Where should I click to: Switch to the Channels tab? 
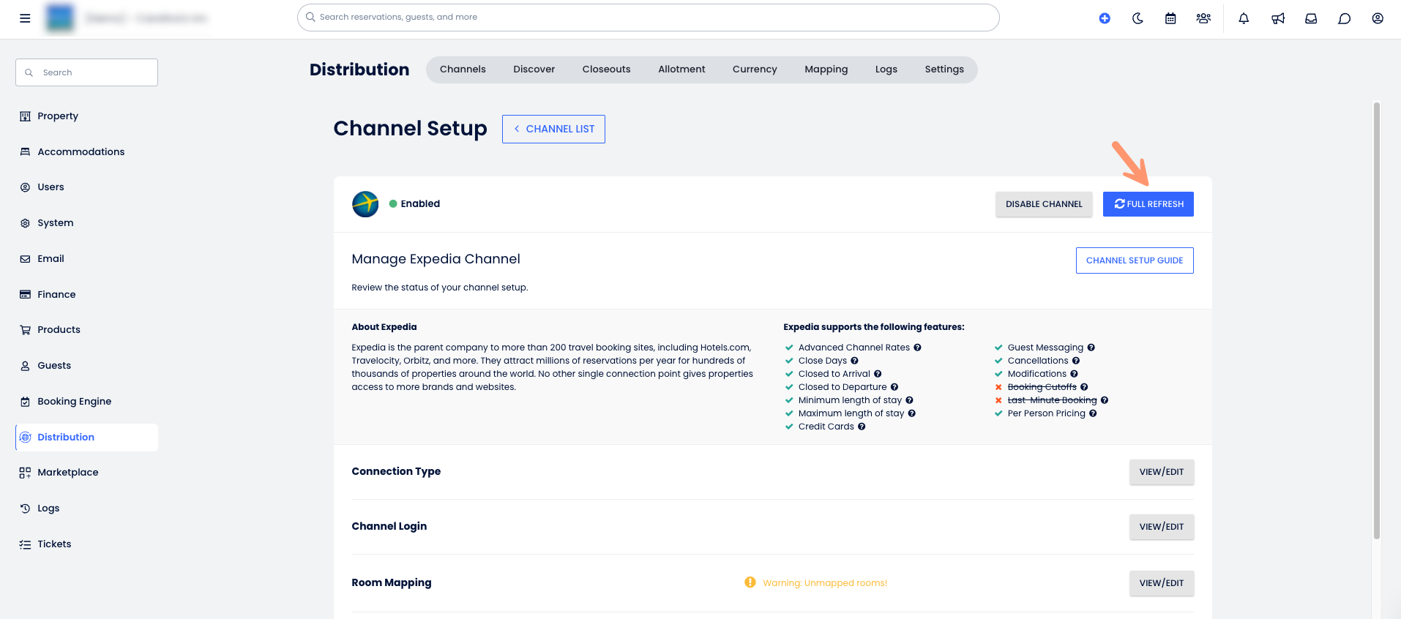[463, 70]
